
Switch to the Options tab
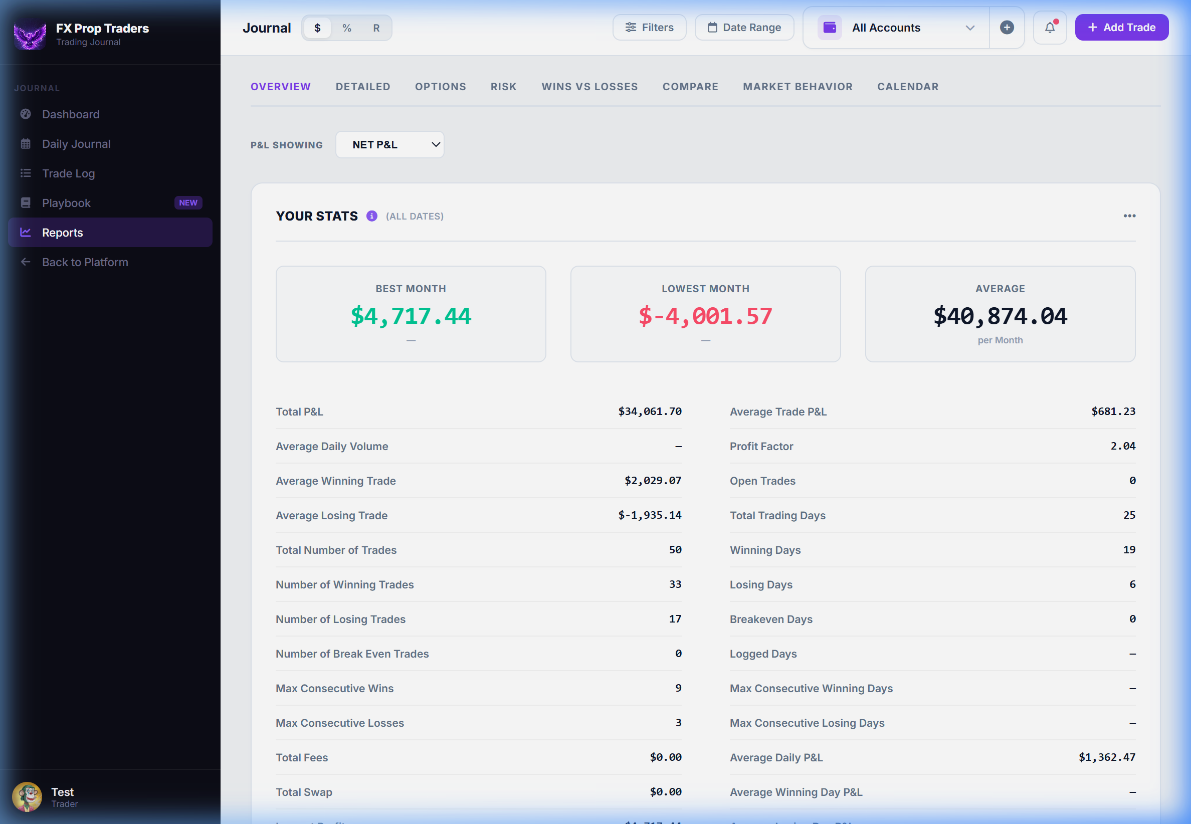click(x=441, y=87)
